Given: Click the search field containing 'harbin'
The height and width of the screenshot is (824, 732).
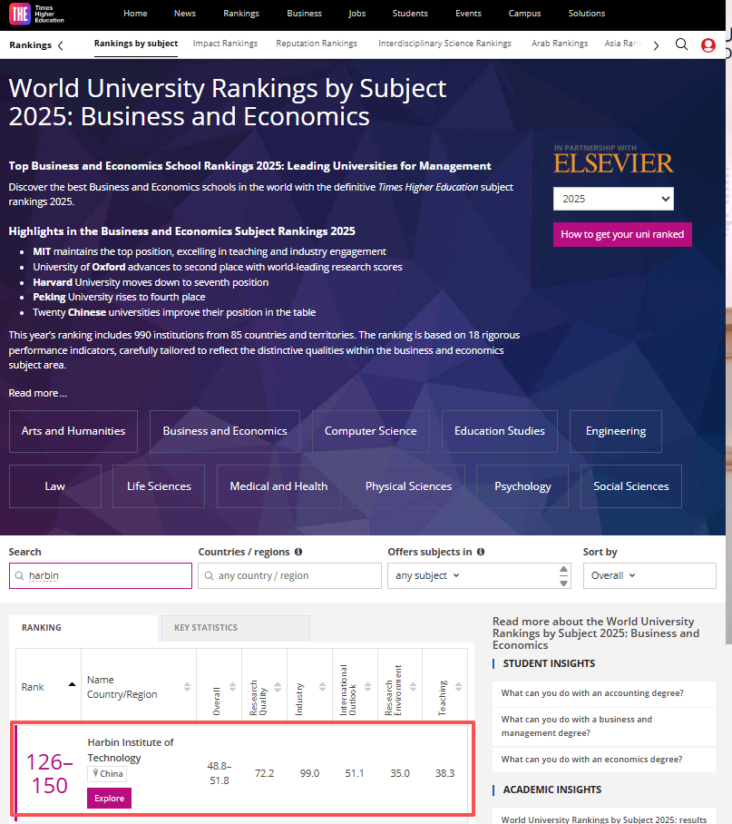Looking at the screenshot, I should pos(101,575).
